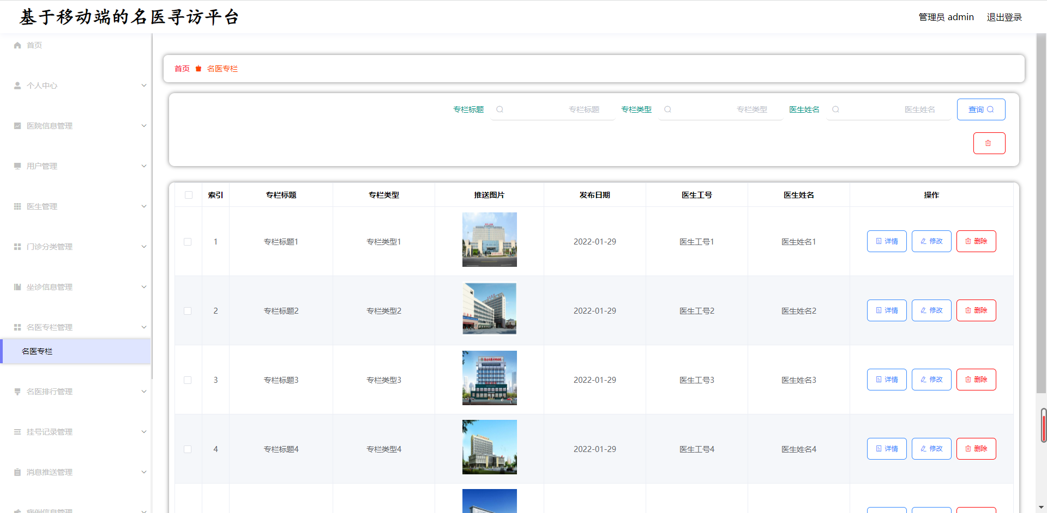Click the home icon beside 首页 in sidebar
The height and width of the screenshot is (513, 1047).
pos(17,45)
